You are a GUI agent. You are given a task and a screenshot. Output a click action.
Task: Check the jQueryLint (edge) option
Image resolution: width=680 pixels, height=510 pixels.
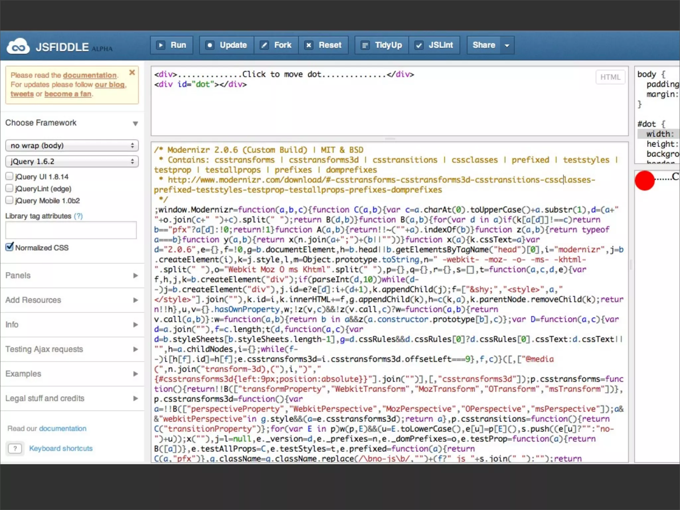[9, 188]
